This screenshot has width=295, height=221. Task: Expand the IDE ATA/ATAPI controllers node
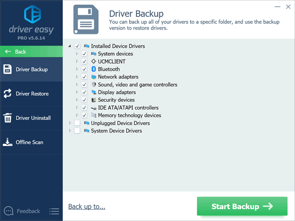pyautogui.click(x=77, y=107)
